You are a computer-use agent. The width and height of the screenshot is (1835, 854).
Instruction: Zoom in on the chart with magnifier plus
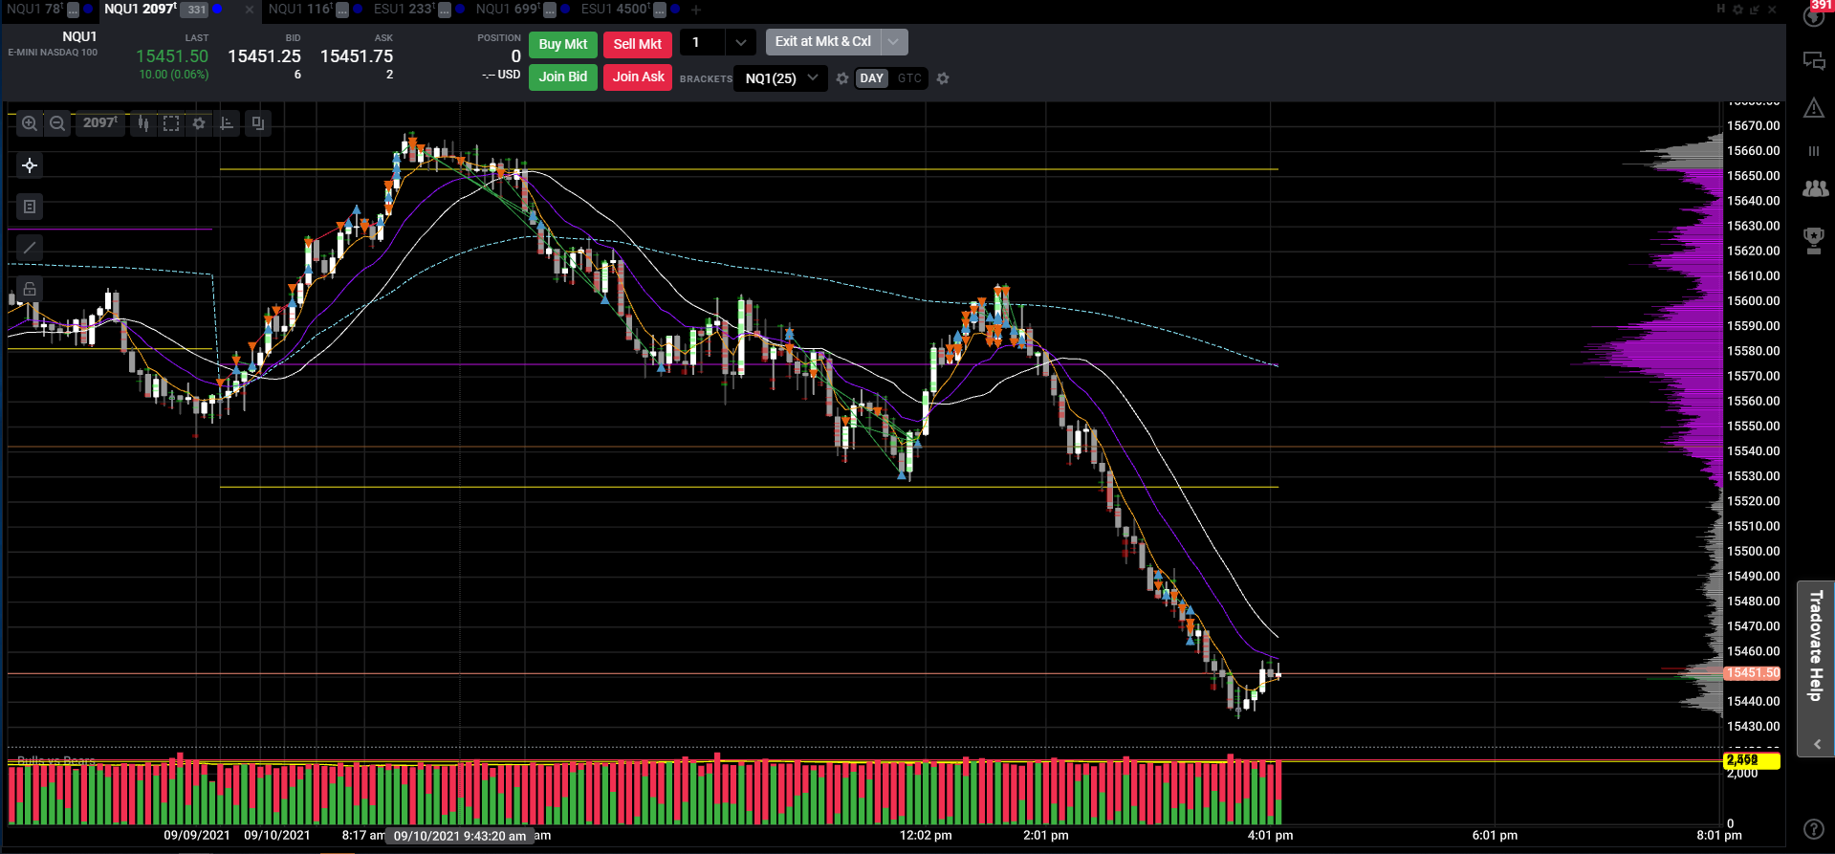pos(30,123)
